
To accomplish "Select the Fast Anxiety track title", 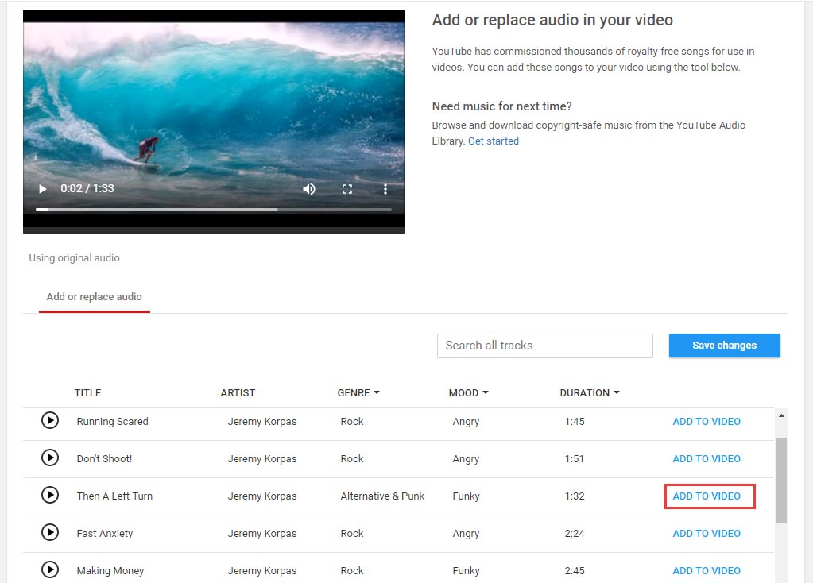I will [x=105, y=533].
